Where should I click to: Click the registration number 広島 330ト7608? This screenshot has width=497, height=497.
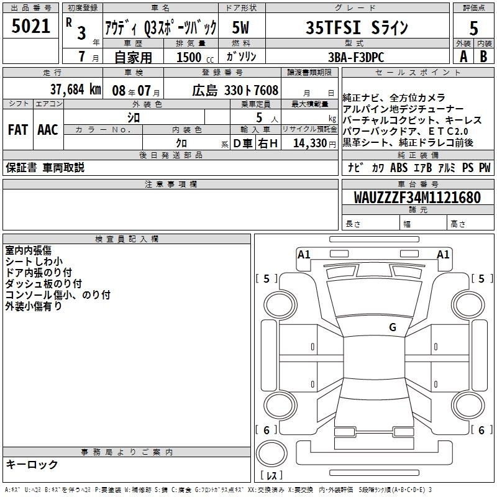point(235,91)
